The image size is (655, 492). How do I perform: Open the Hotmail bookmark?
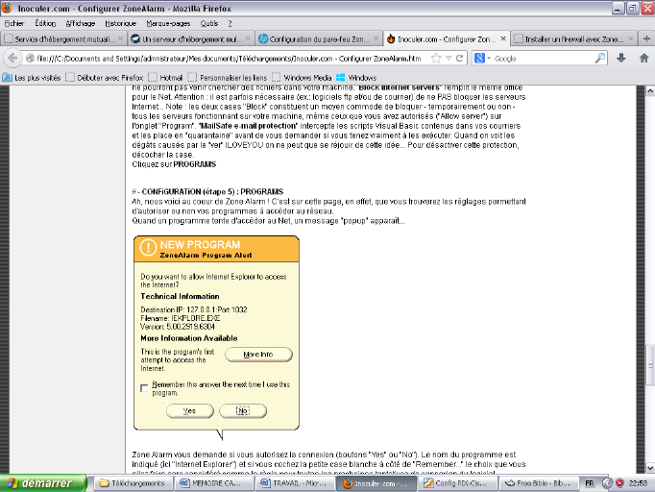point(165,77)
